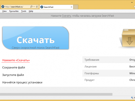Click the SearchFast tab favicon
This screenshot has width=135, height=101.
point(42,7)
